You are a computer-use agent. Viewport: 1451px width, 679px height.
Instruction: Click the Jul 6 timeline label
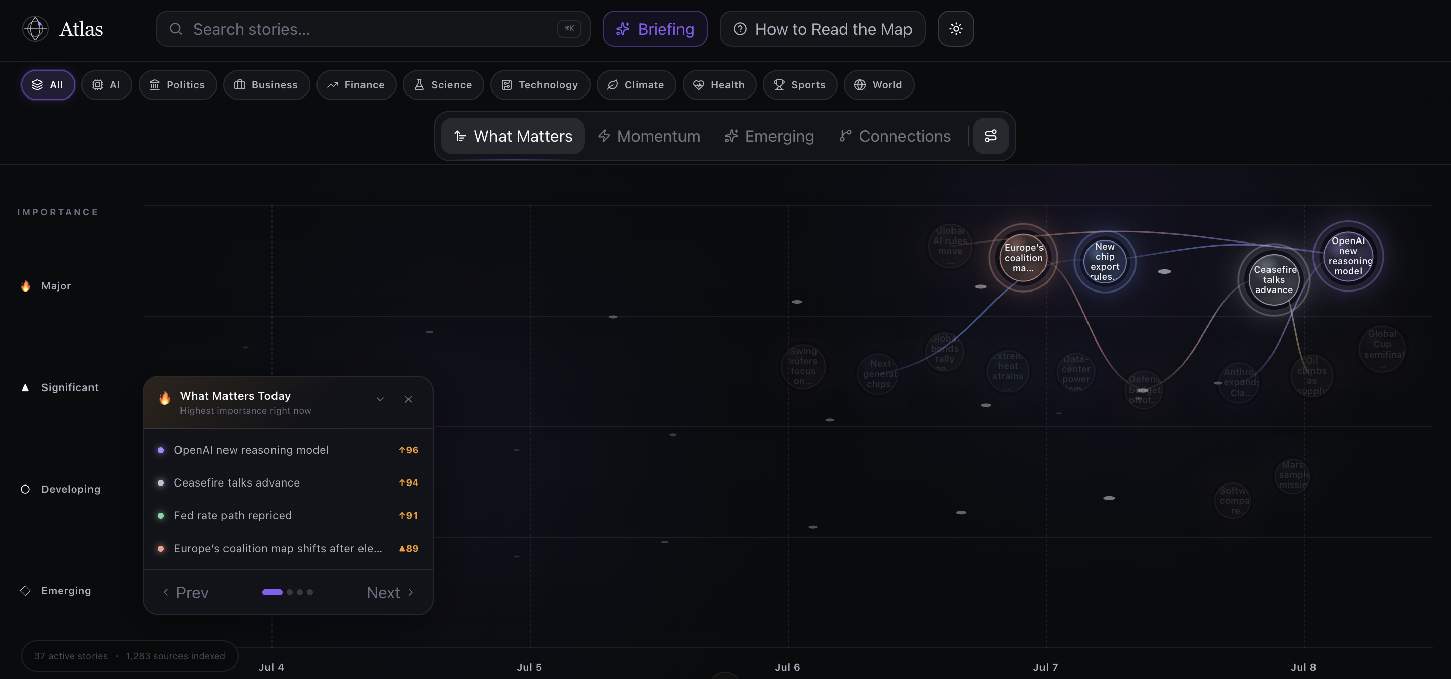pos(787,667)
